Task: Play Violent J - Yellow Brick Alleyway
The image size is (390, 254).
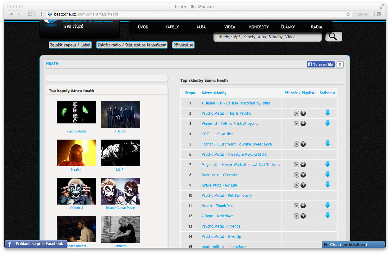Action: (296, 124)
